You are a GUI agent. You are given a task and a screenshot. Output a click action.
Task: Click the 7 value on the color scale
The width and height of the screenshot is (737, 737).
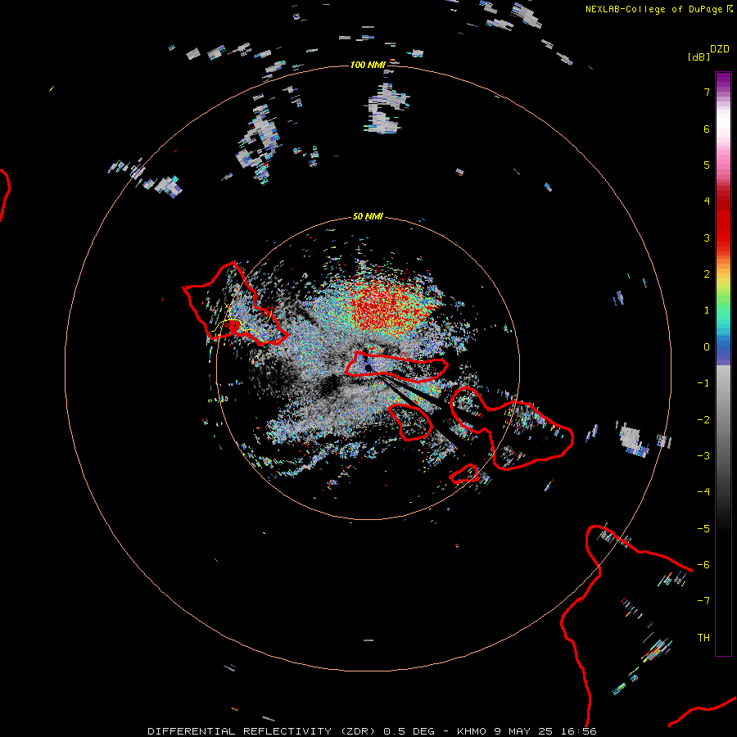tap(707, 92)
